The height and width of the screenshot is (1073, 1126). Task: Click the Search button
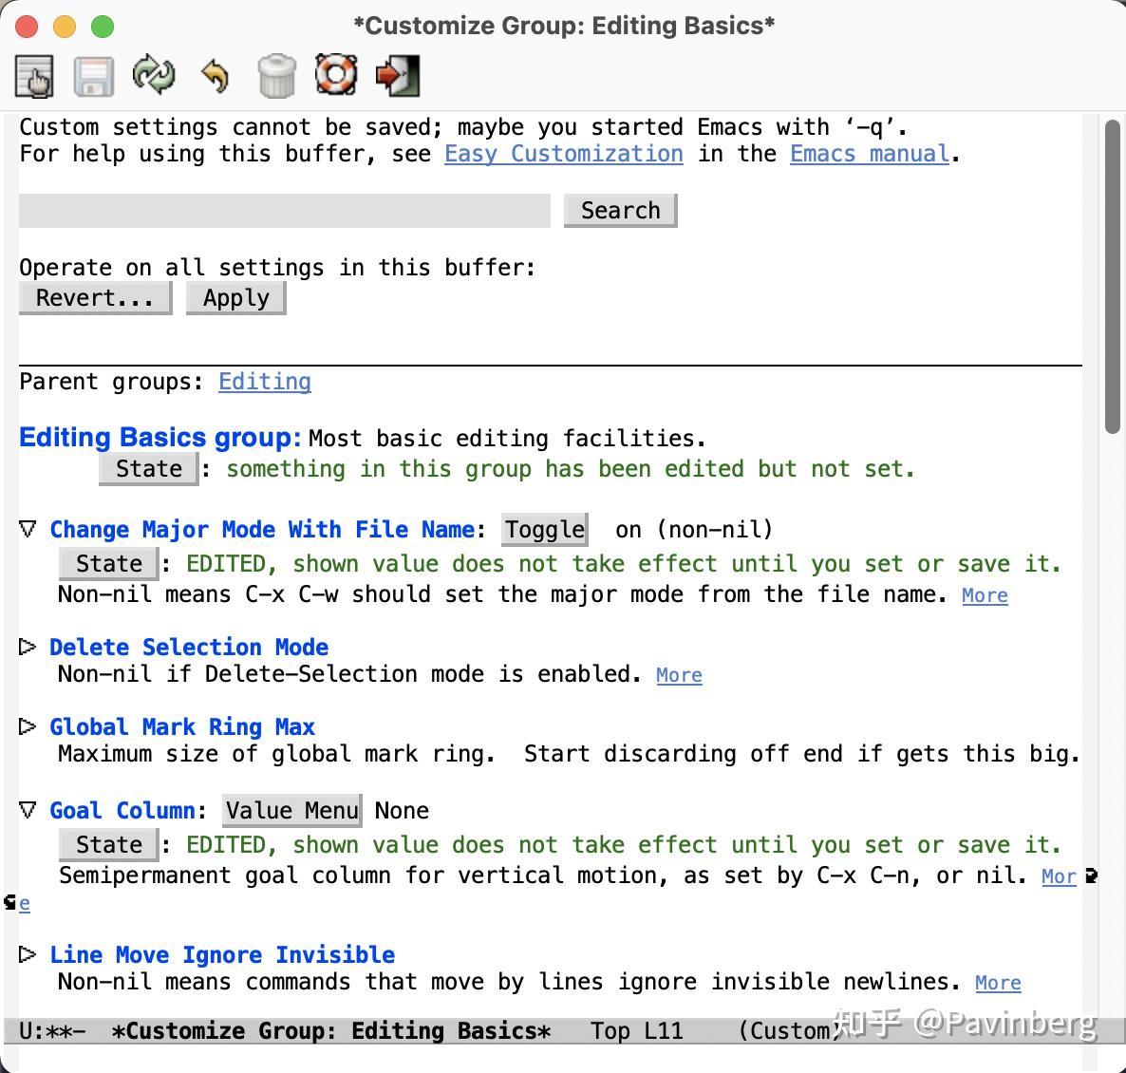point(619,210)
